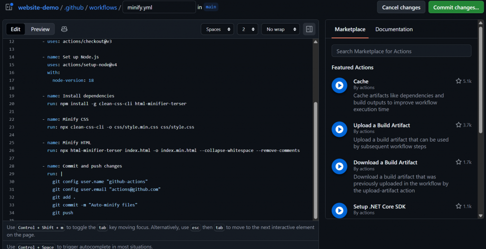Click line number 29 in the gutter
This screenshot has height=249, width=486.
[x=12, y=174]
